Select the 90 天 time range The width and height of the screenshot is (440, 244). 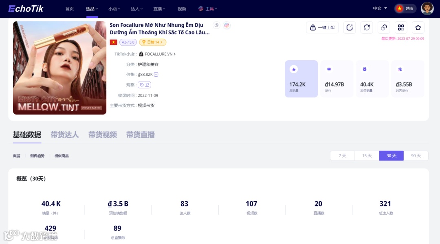pos(416,156)
